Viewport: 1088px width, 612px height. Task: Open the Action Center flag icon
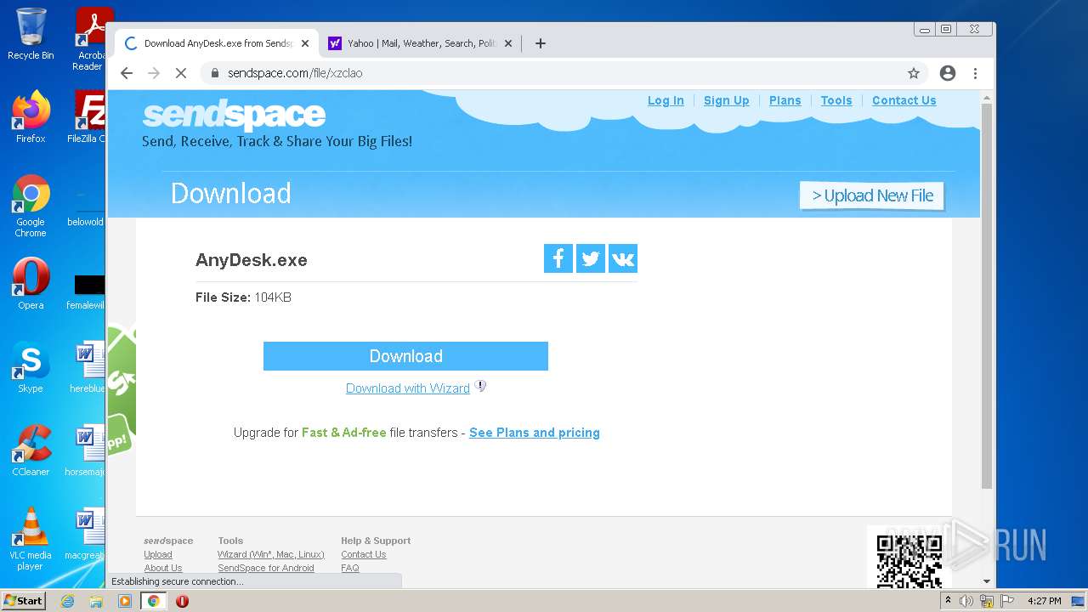coord(1008,601)
